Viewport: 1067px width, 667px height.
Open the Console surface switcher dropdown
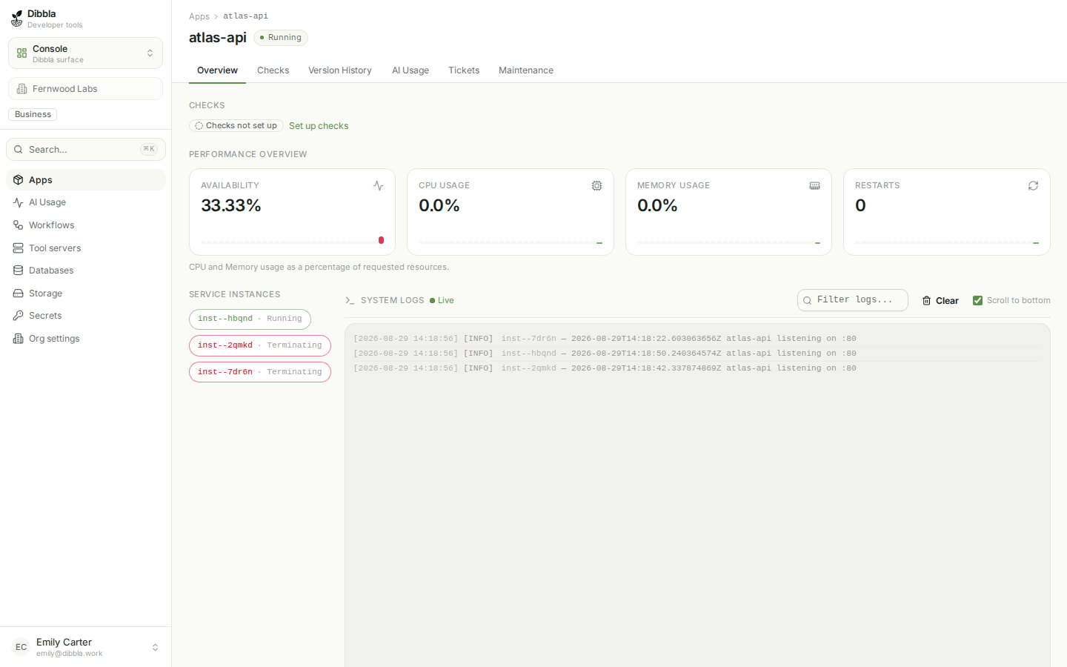tap(85, 53)
